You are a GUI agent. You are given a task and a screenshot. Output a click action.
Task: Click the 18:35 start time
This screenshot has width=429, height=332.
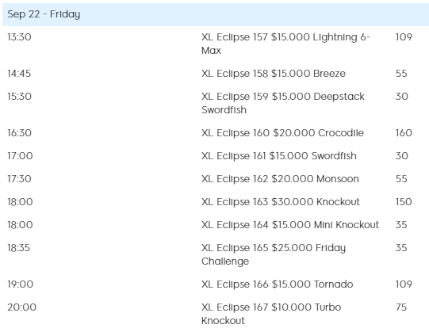click(18, 248)
